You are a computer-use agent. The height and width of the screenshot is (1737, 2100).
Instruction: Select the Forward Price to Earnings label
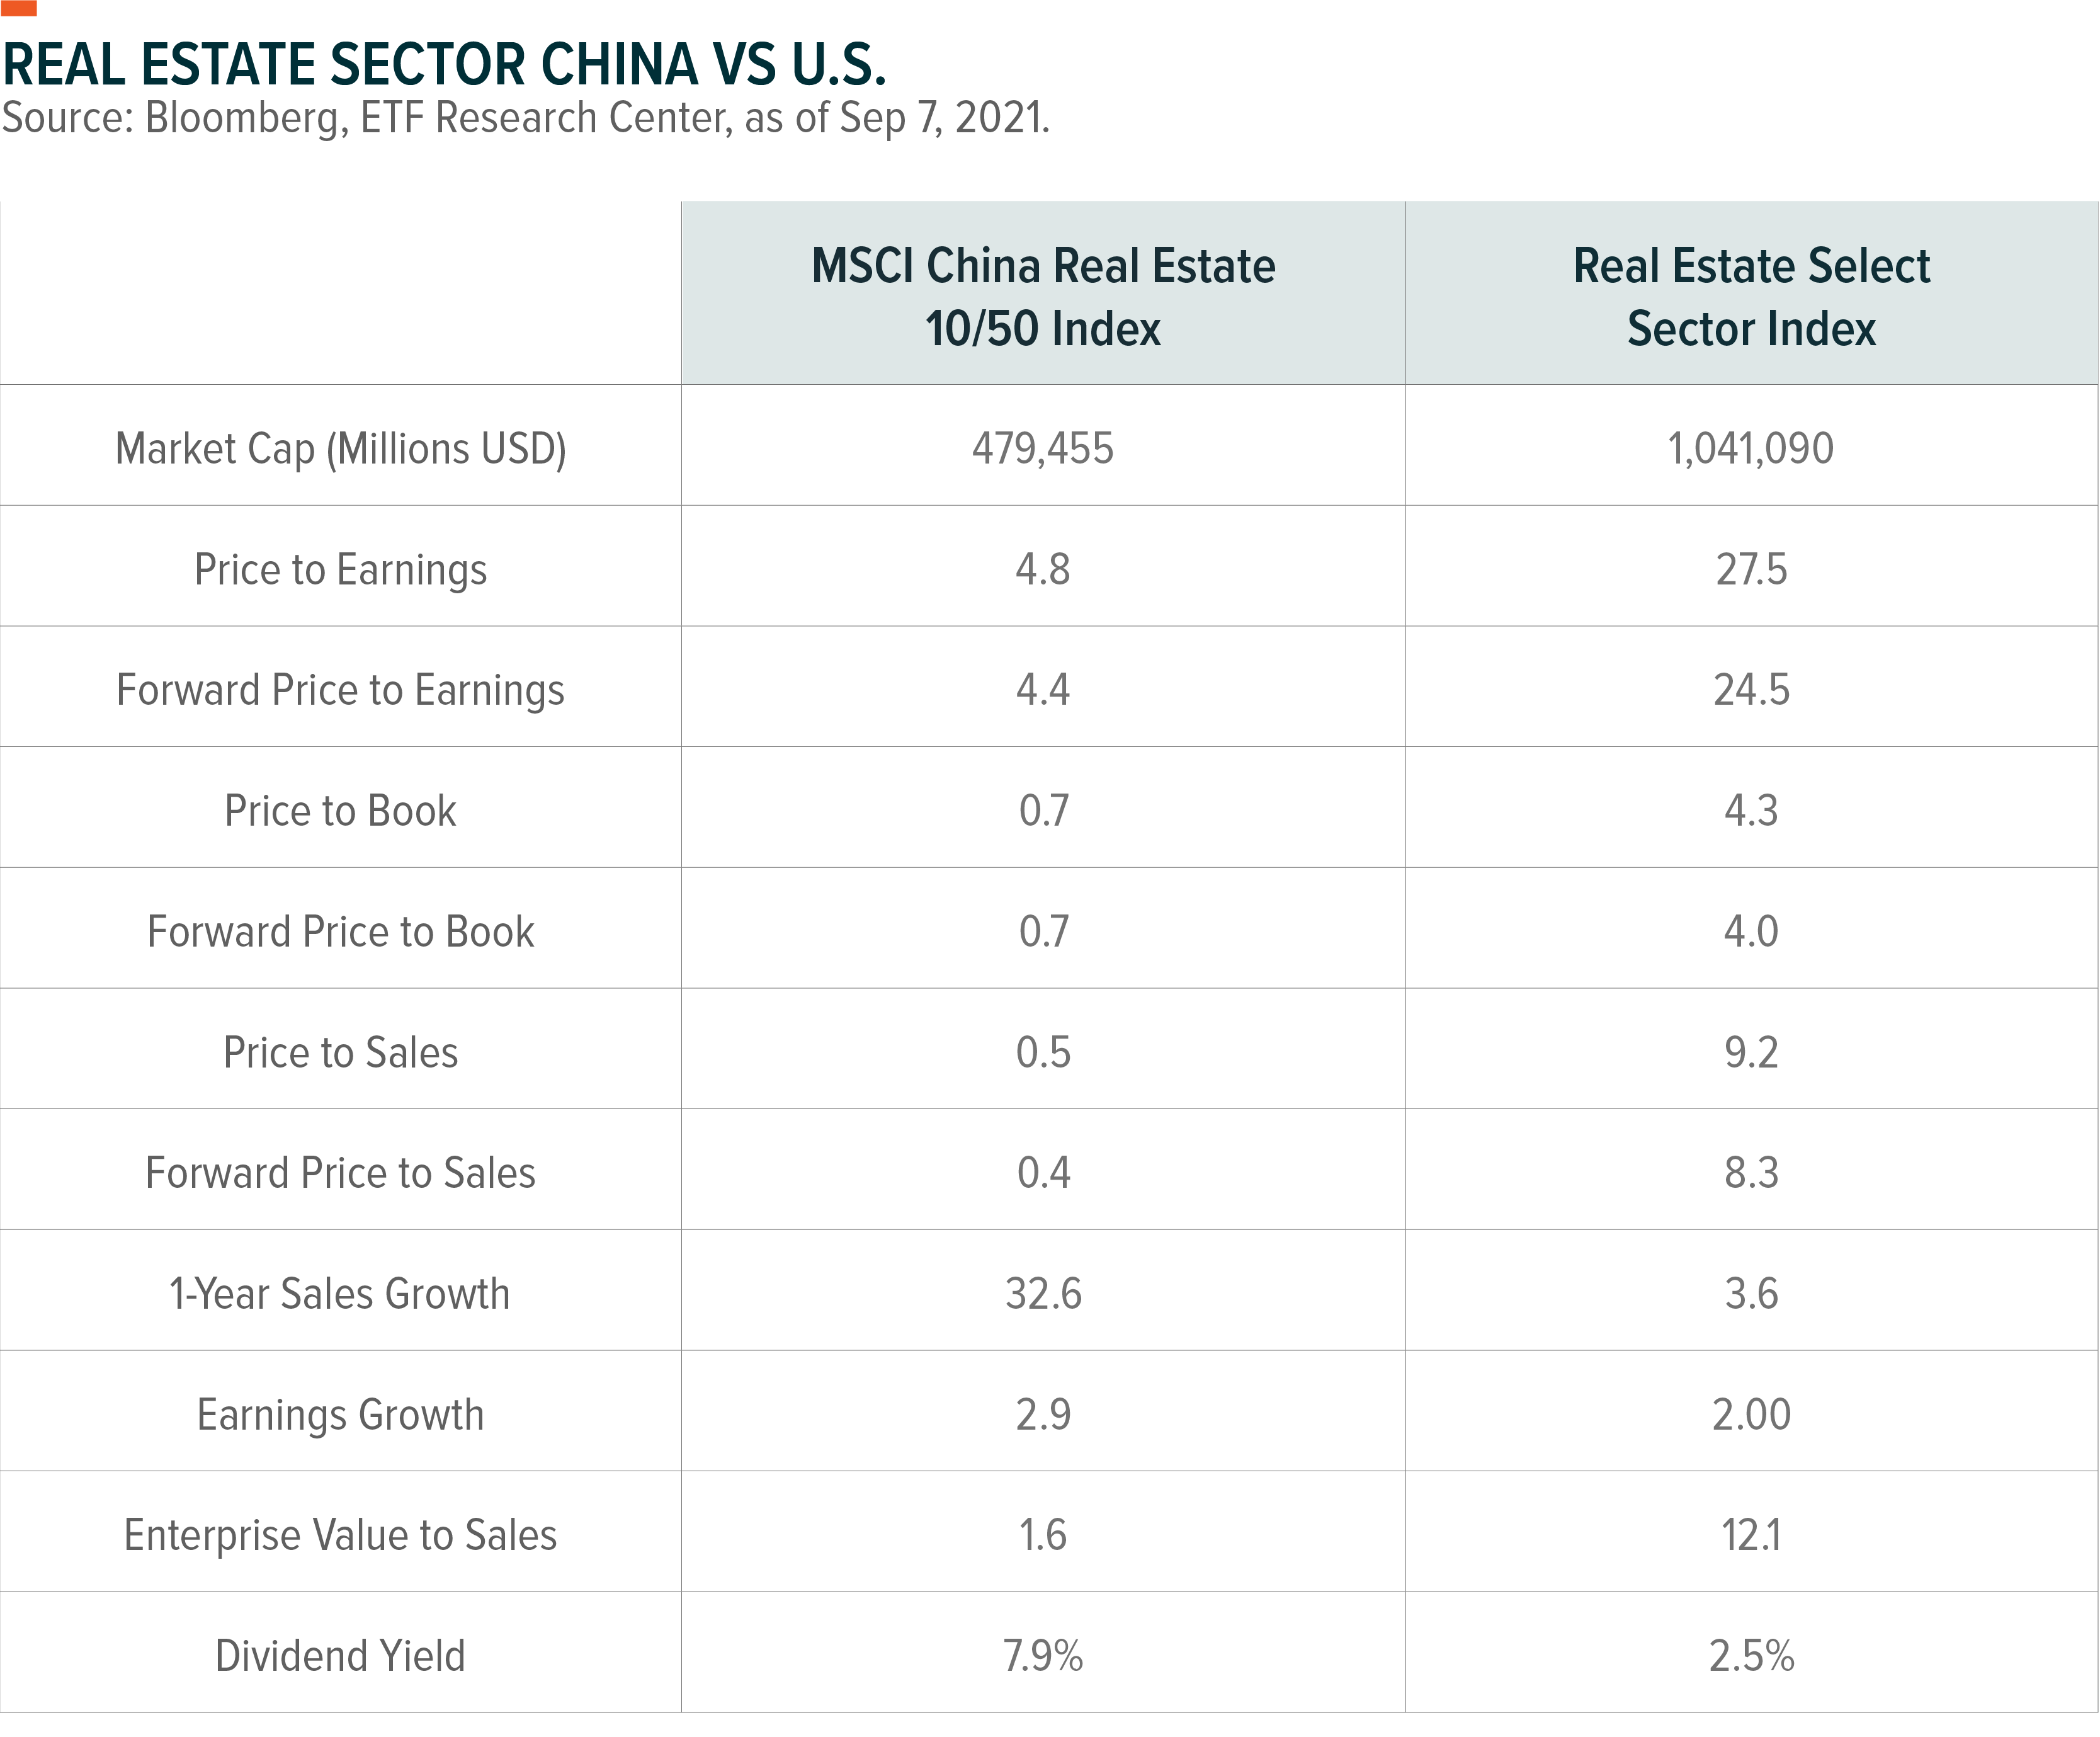(340, 690)
